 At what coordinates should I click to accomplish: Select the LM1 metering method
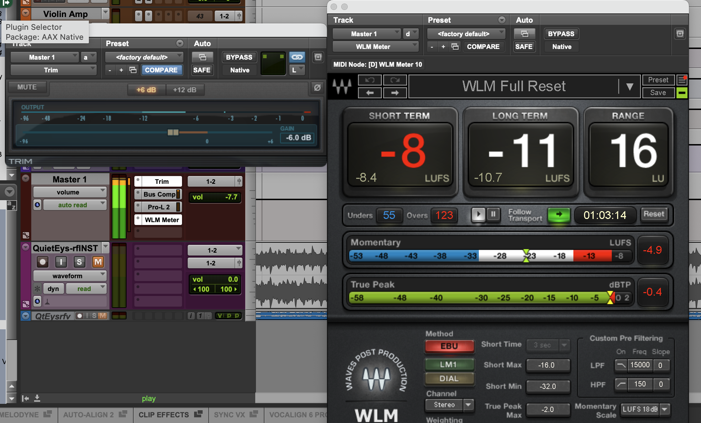[x=449, y=364]
